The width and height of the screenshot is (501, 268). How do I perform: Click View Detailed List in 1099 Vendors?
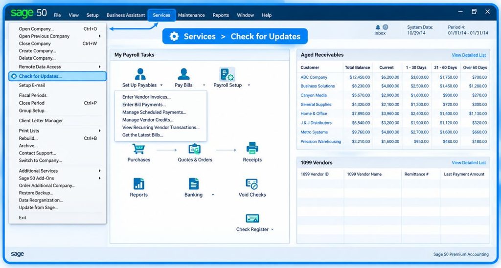pyautogui.click(x=469, y=162)
